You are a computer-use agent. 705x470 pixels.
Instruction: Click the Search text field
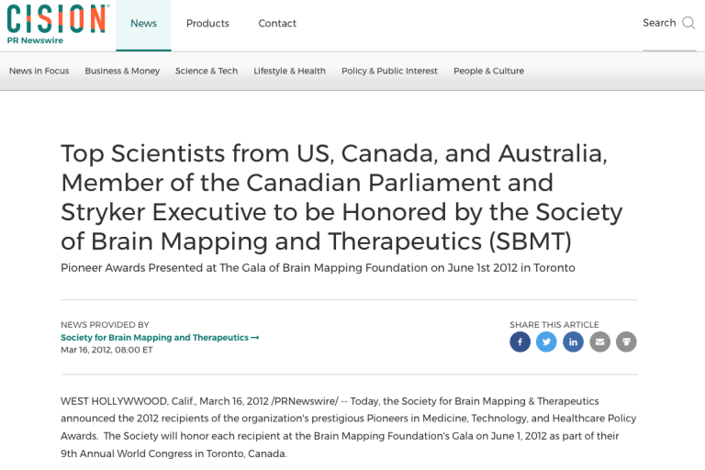[658, 23]
